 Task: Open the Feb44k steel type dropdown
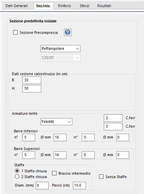pyautogui.click(x=56, y=122)
